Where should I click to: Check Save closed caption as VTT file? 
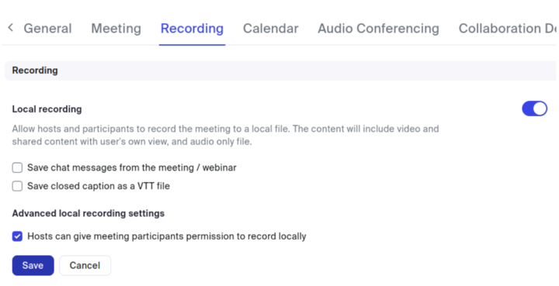click(x=17, y=186)
